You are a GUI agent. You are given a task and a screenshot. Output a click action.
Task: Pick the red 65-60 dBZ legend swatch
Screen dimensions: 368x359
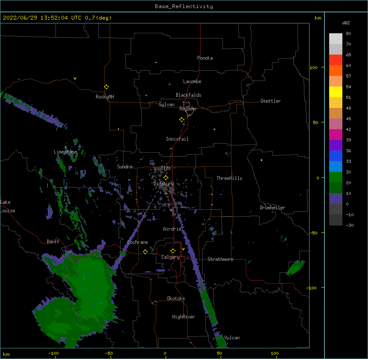(336, 60)
